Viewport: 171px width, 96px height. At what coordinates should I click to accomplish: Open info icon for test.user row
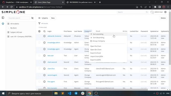pyautogui.click(x=44, y=55)
